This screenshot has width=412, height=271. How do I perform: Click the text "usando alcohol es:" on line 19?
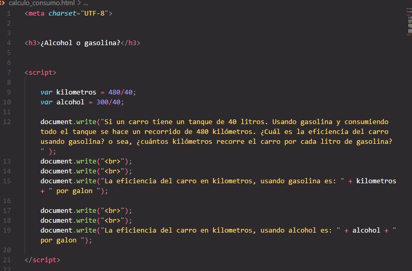tap(296, 231)
